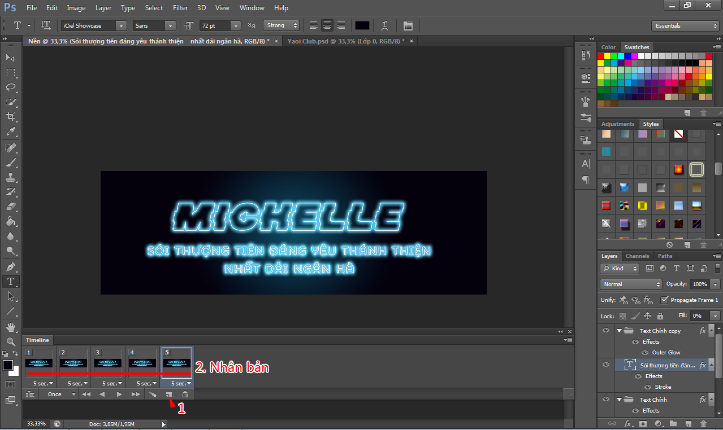This screenshot has width=723, height=430.
Task: Toggle visibility of the Outer Glow effect
Action: (646, 353)
